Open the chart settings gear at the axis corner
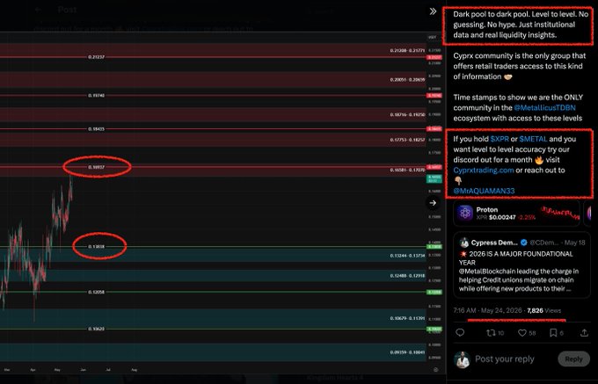This screenshot has height=384, width=598. click(x=435, y=370)
